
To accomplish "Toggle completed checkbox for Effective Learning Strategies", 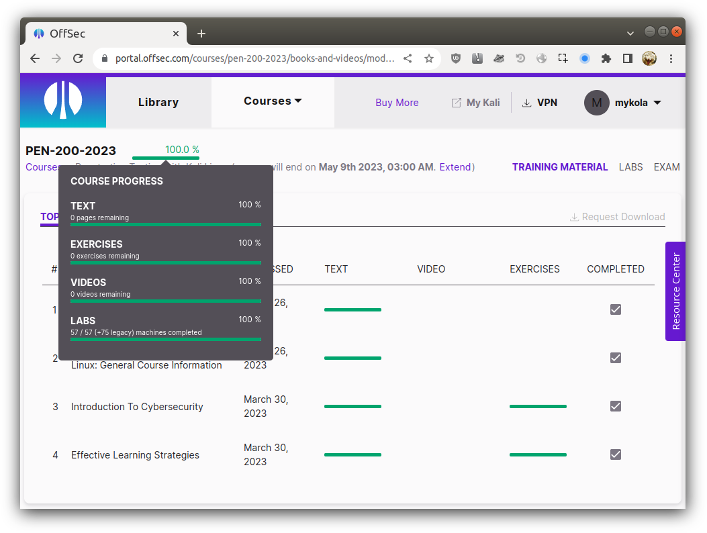I will click(x=616, y=454).
